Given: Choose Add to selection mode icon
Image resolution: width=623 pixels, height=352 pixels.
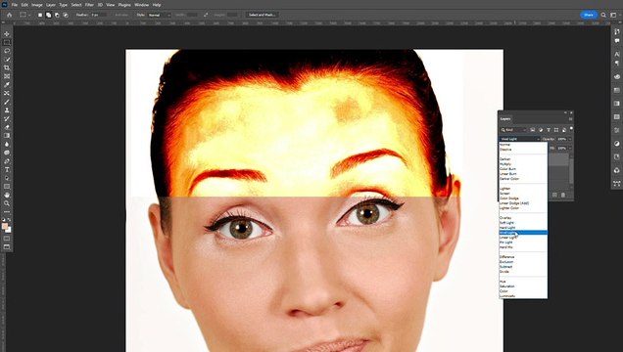Looking at the screenshot, I should click(48, 15).
